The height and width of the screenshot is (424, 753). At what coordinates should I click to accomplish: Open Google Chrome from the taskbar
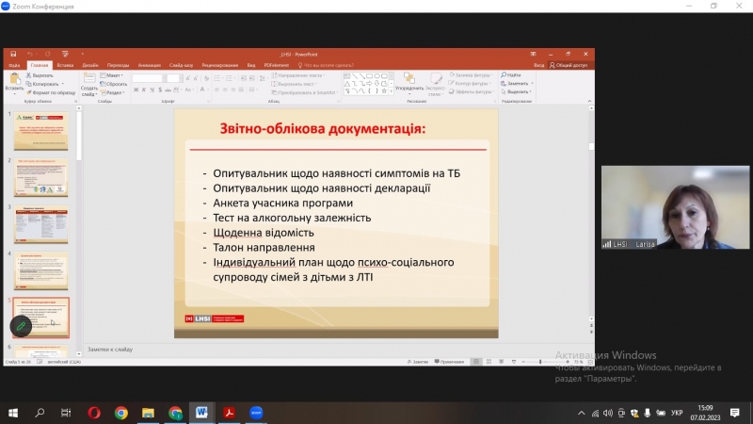tap(121, 413)
